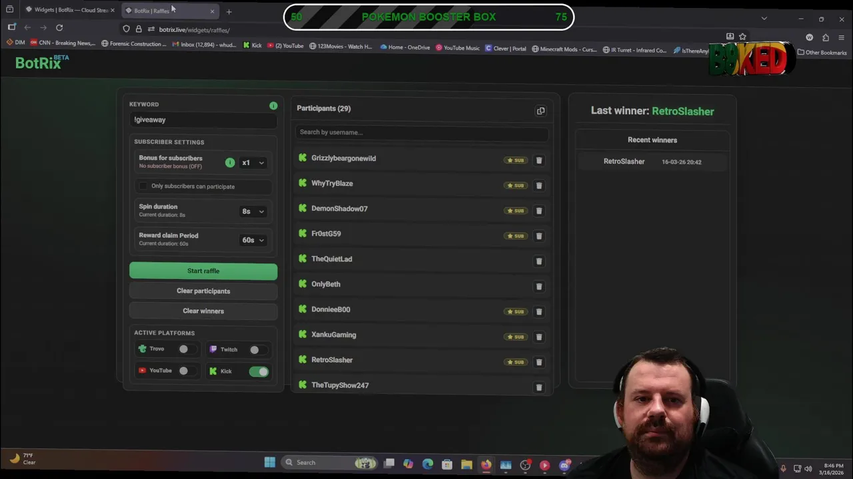Delete OnlyBeth from participants
Viewport: 853px width, 479px height.
coord(539,287)
